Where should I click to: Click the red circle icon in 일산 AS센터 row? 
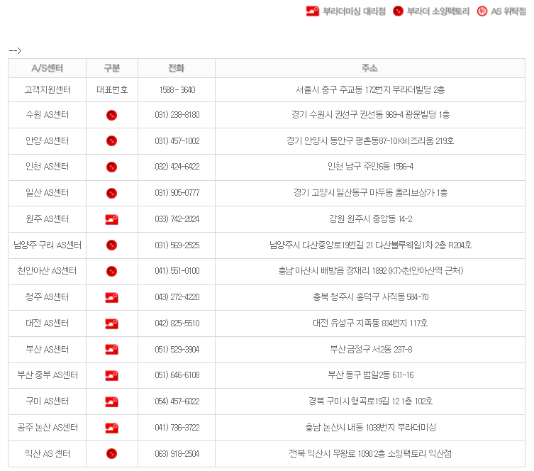point(112,193)
